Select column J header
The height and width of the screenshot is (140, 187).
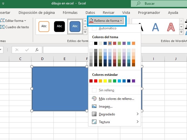176,59
